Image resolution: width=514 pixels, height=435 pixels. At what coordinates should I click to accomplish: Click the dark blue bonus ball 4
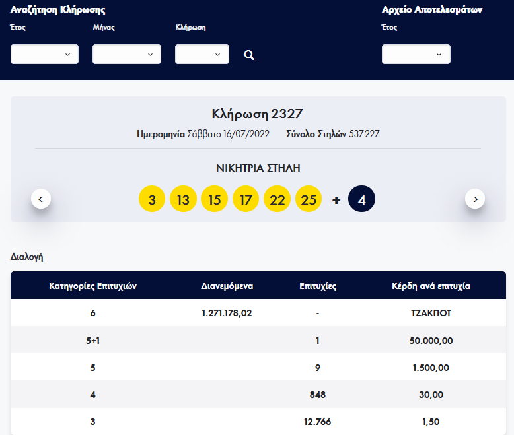click(x=361, y=199)
